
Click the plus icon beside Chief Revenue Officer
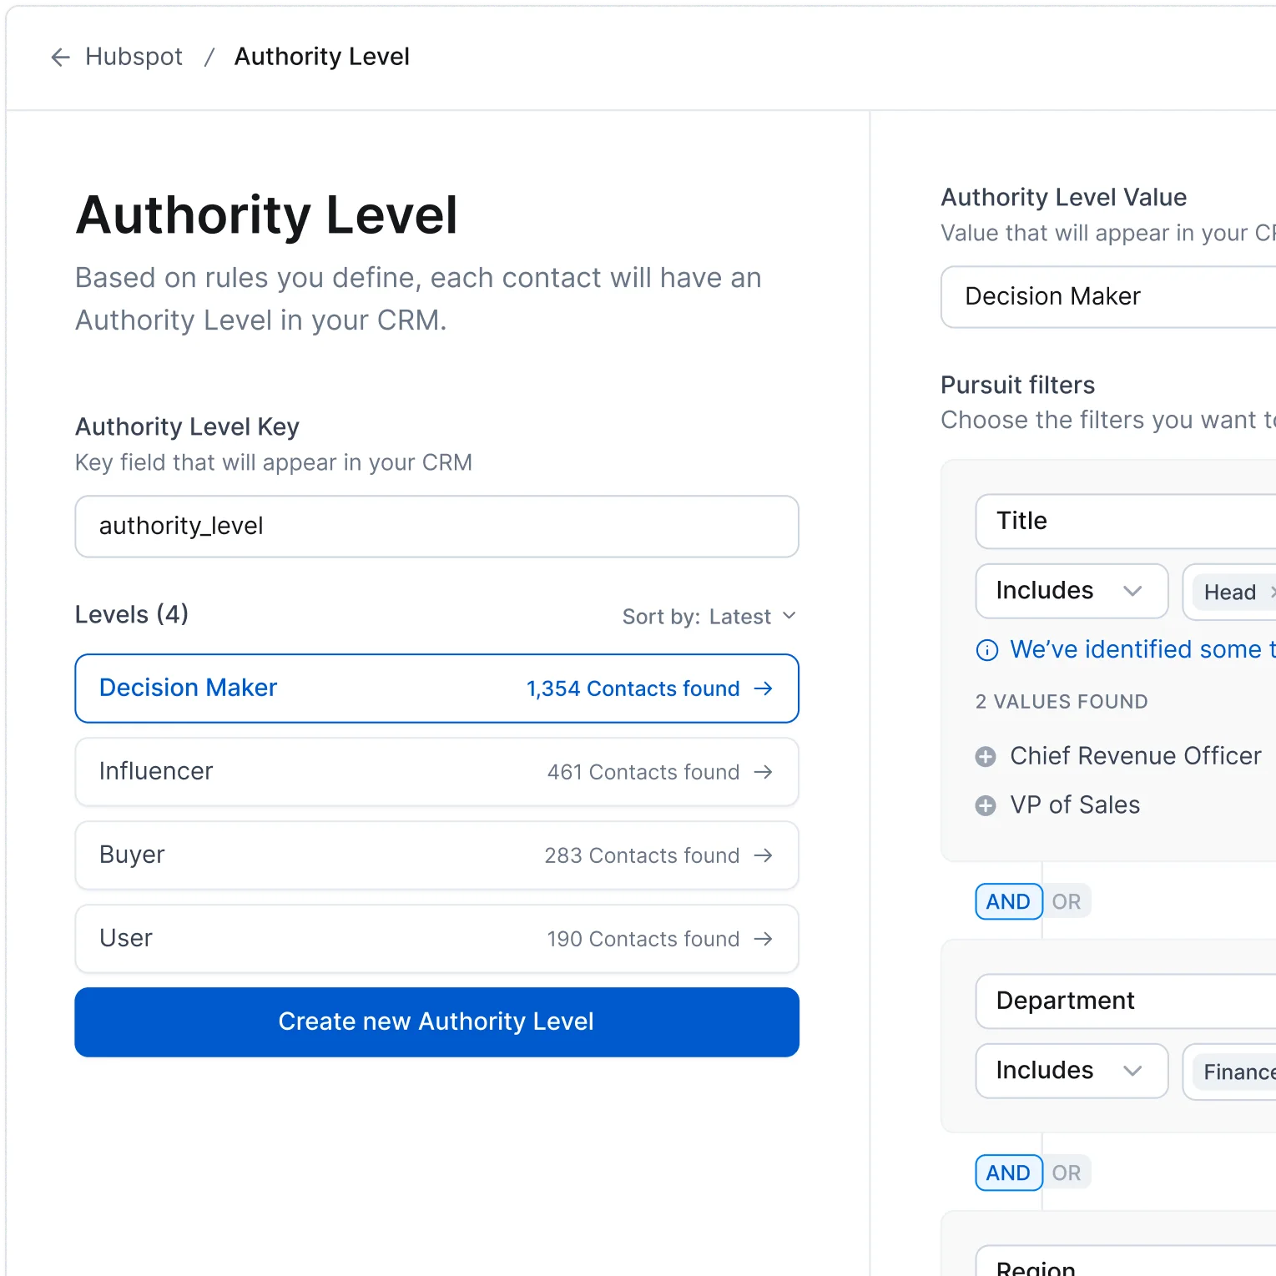pyautogui.click(x=986, y=756)
